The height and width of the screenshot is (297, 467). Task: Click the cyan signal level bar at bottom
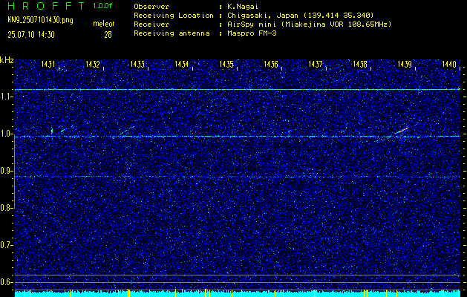click(238, 294)
